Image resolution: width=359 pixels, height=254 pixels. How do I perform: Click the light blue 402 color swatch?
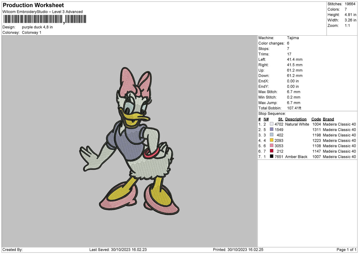tap(272, 135)
